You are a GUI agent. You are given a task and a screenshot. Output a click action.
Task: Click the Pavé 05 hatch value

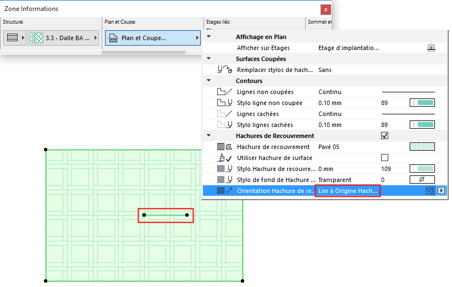coord(329,147)
